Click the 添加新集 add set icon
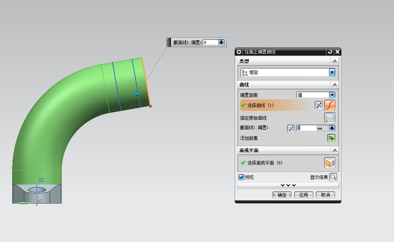The height and width of the screenshot is (242, 394). 331,138
